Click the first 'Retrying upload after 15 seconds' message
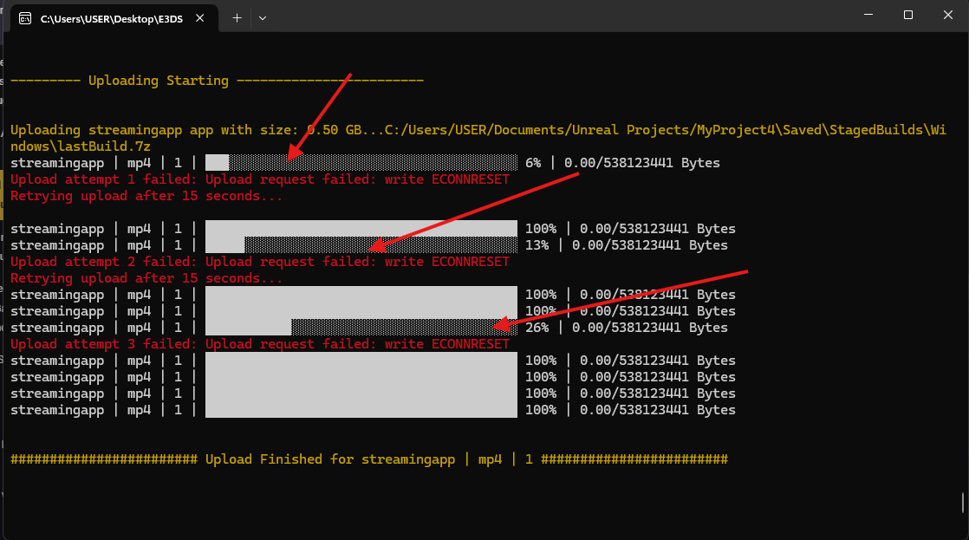Viewport: 969px width, 540px height. point(146,196)
